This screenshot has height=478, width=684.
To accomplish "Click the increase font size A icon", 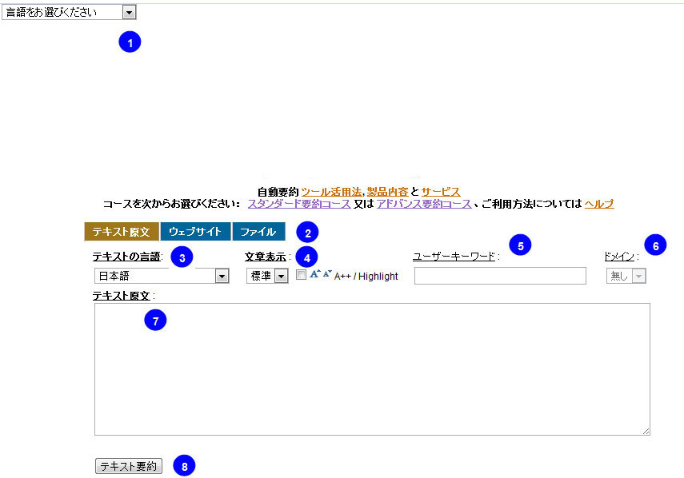I will (x=315, y=274).
